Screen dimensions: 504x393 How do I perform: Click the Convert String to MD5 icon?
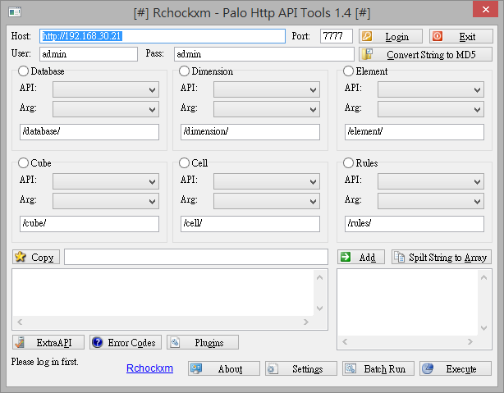(x=368, y=54)
